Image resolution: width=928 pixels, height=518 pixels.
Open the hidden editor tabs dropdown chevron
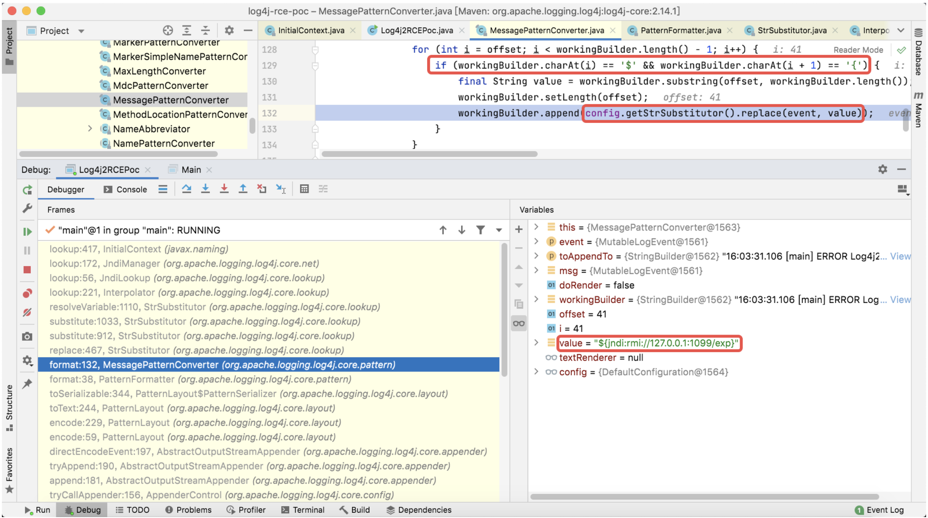click(901, 30)
